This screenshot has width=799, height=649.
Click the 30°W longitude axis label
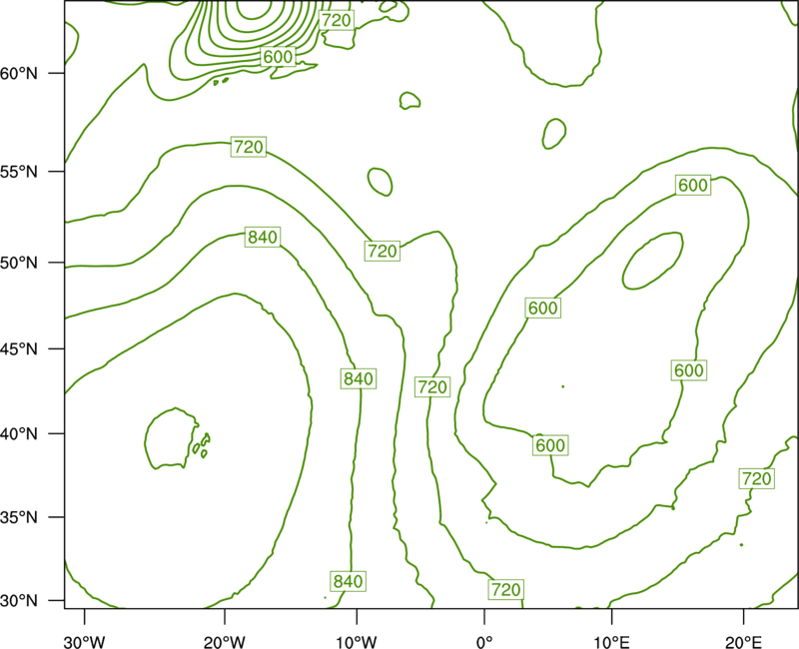(85, 642)
